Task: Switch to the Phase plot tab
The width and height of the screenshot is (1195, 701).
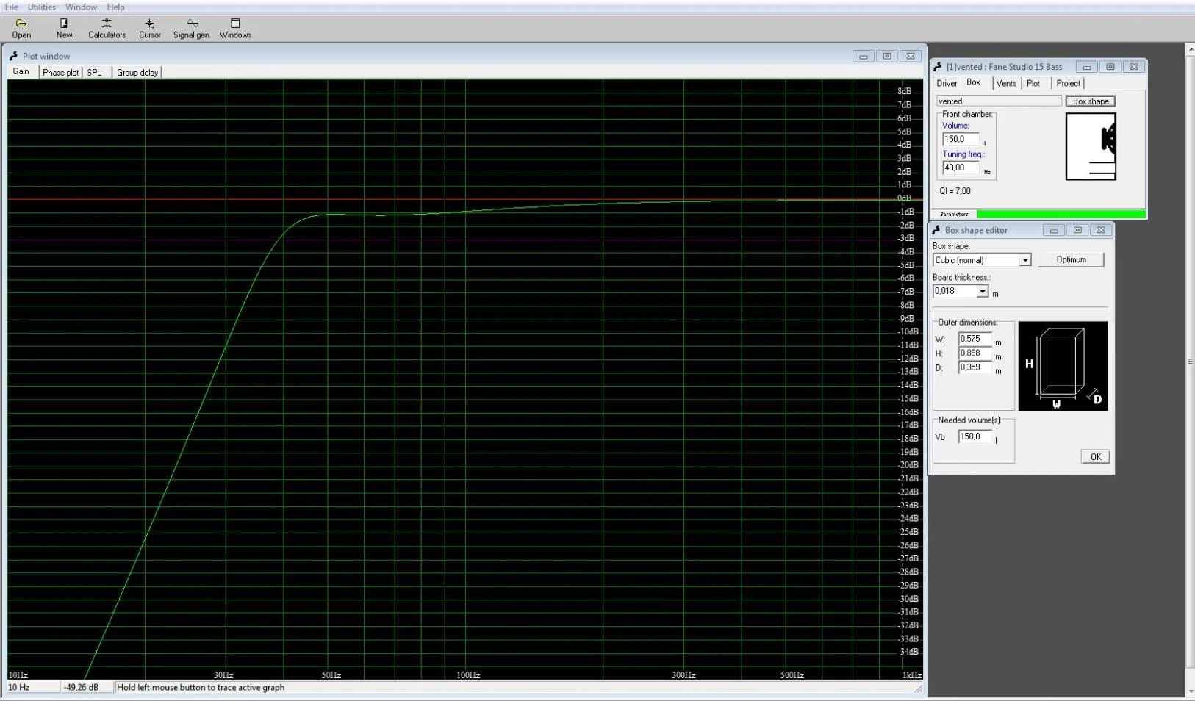Action: (x=60, y=73)
